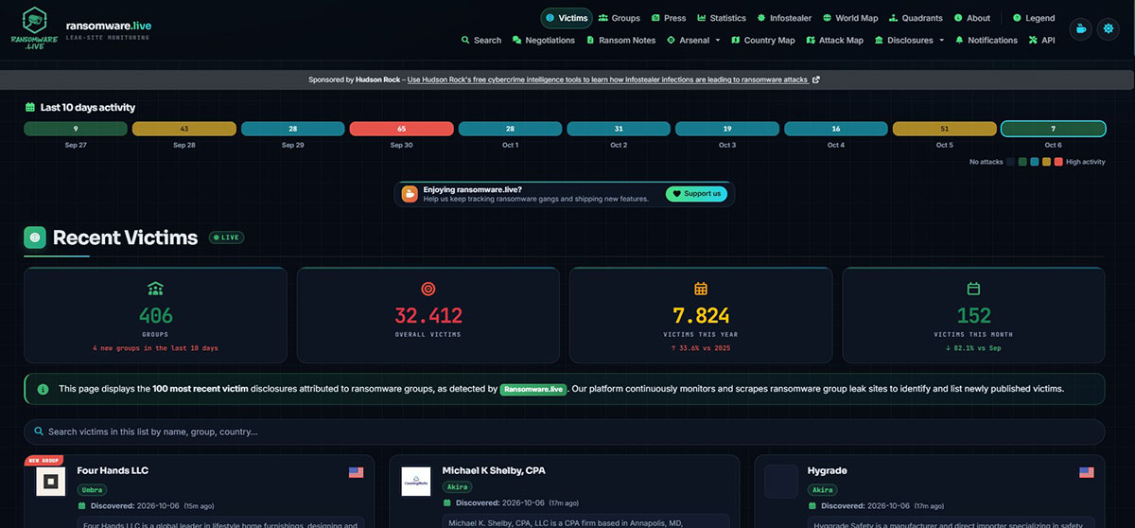Open the 406 Groups stat card
This screenshot has height=528, width=1135.
[155, 315]
